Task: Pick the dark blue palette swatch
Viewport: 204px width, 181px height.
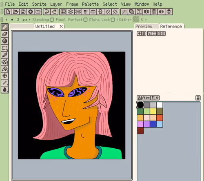Action: point(153,124)
